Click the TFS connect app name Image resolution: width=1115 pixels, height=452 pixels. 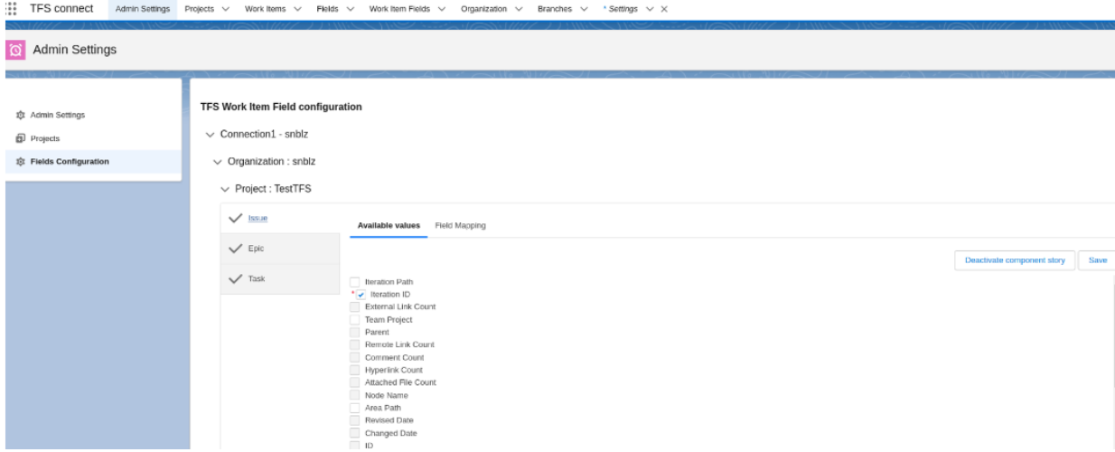pyautogui.click(x=61, y=8)
